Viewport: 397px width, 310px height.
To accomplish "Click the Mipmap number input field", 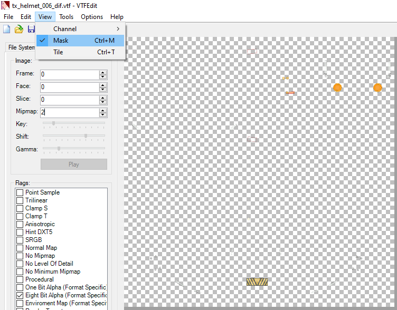I will point(70,112).
